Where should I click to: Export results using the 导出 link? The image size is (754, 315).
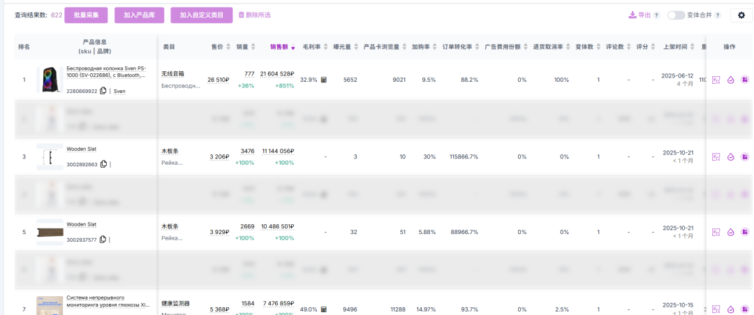point(640,15)
